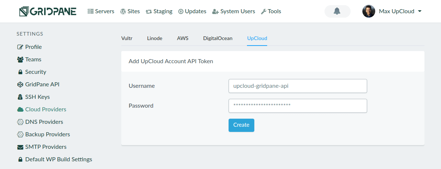Switch to the Vultr tab
The height and width of the screenshot is (169, 441).
(127, 38)
